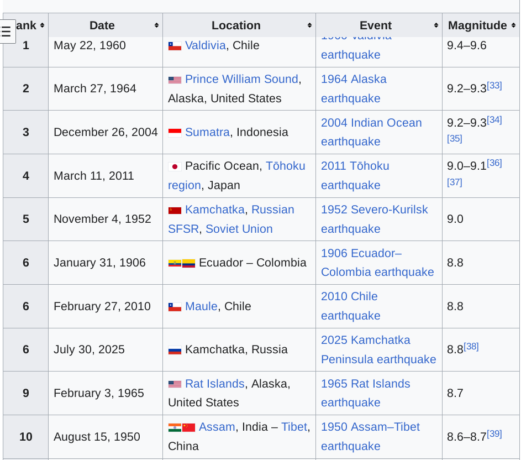The width and height of the screenshot is (521, 460).
Task: Open the 1964 Alaska earthquake link
Action: [354, 88]
